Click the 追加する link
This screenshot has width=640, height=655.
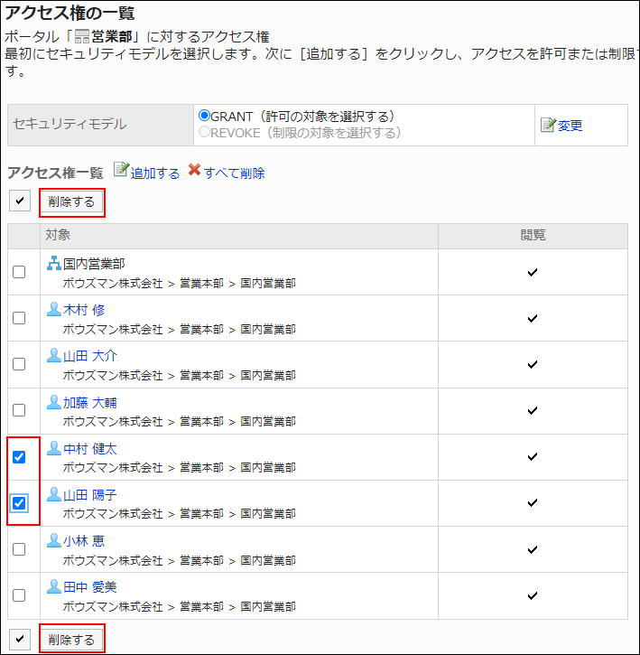point(155,173)
